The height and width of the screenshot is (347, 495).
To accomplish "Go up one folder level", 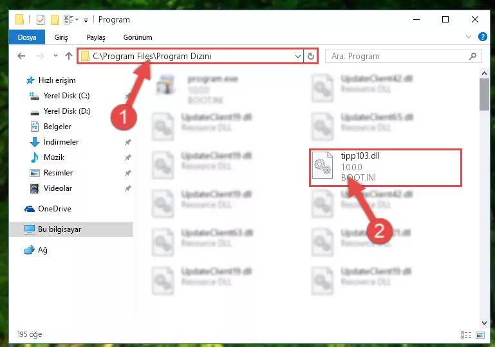I will 69,56.
